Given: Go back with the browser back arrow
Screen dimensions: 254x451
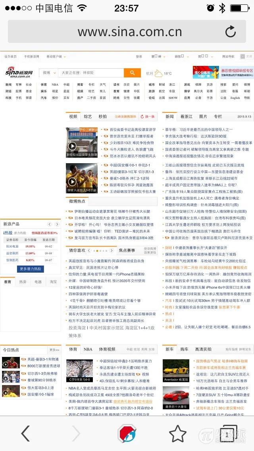Looking at the screenshot, I should pos(26,434).
